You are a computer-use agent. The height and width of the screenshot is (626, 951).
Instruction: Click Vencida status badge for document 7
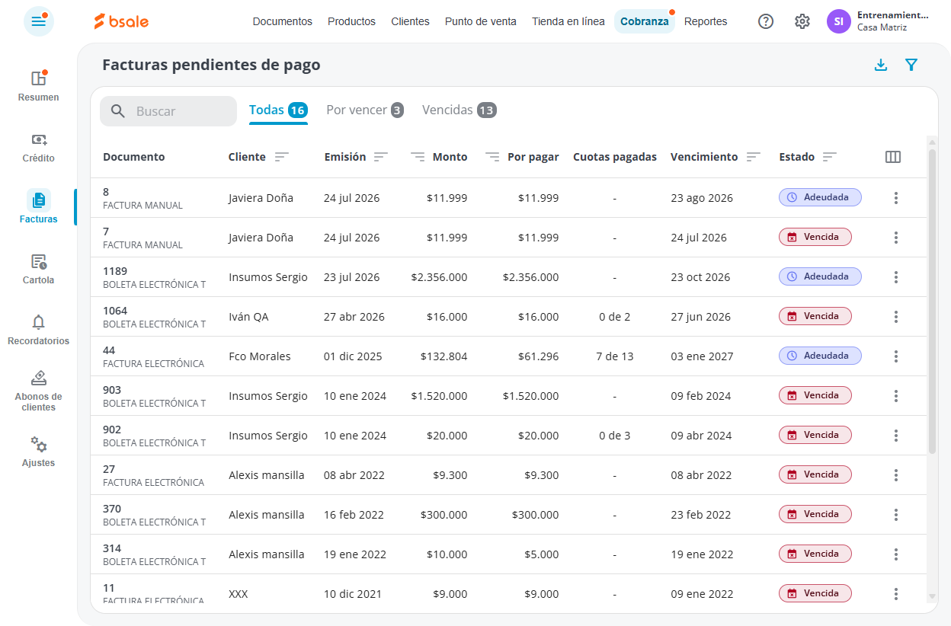(x=815, y=237)
